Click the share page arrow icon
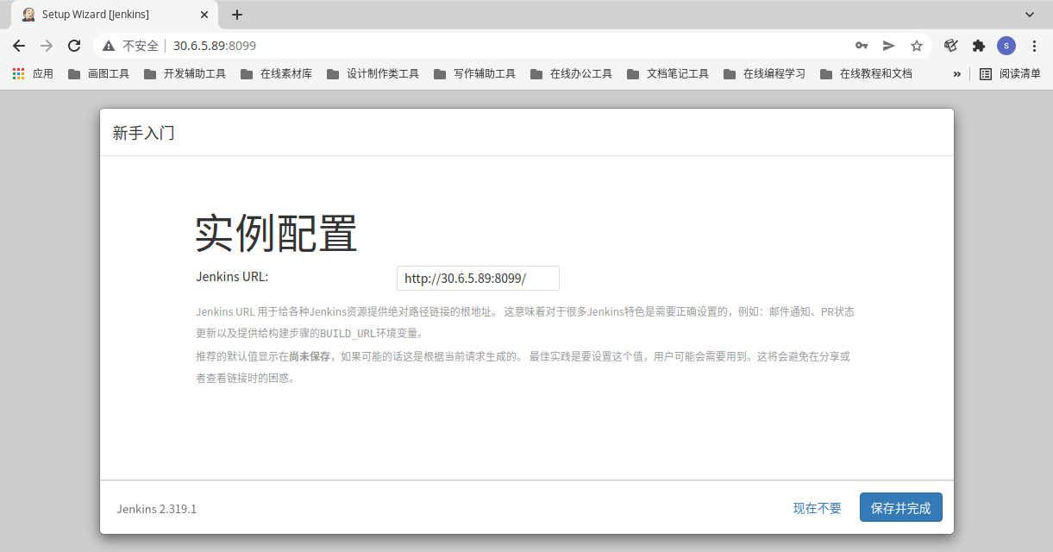 [x=888, y=46]
